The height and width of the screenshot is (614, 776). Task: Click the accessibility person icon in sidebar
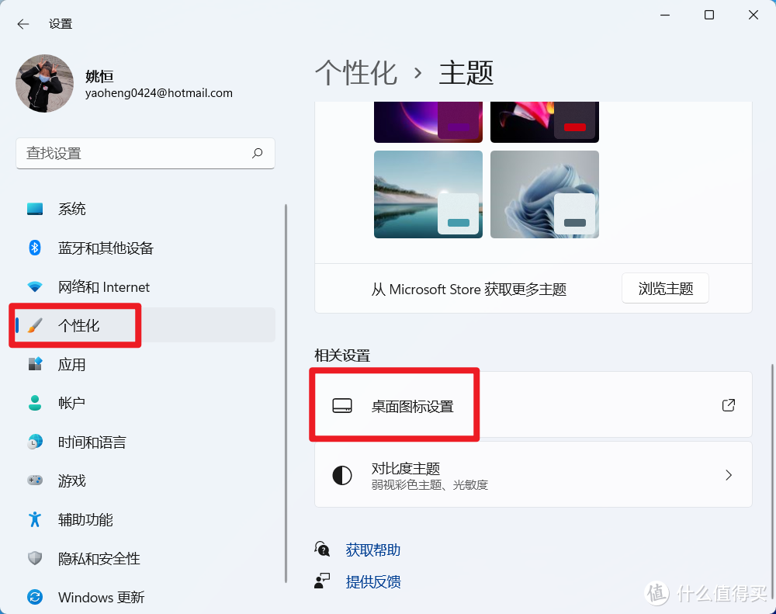(35, 519)
